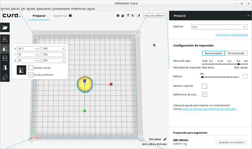
Task: Edit job name with pencil icon
Action: 165,139
